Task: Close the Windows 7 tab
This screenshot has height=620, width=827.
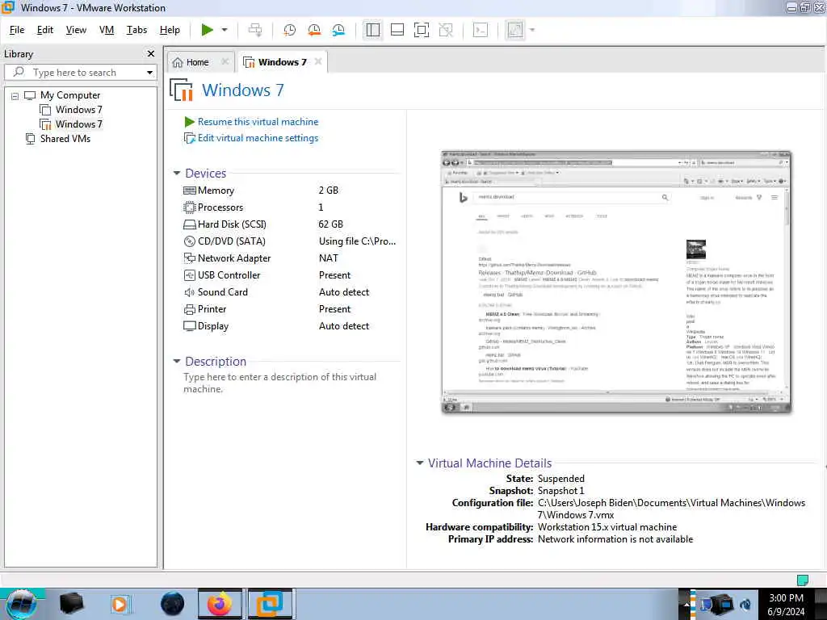Action: (318, 61)
